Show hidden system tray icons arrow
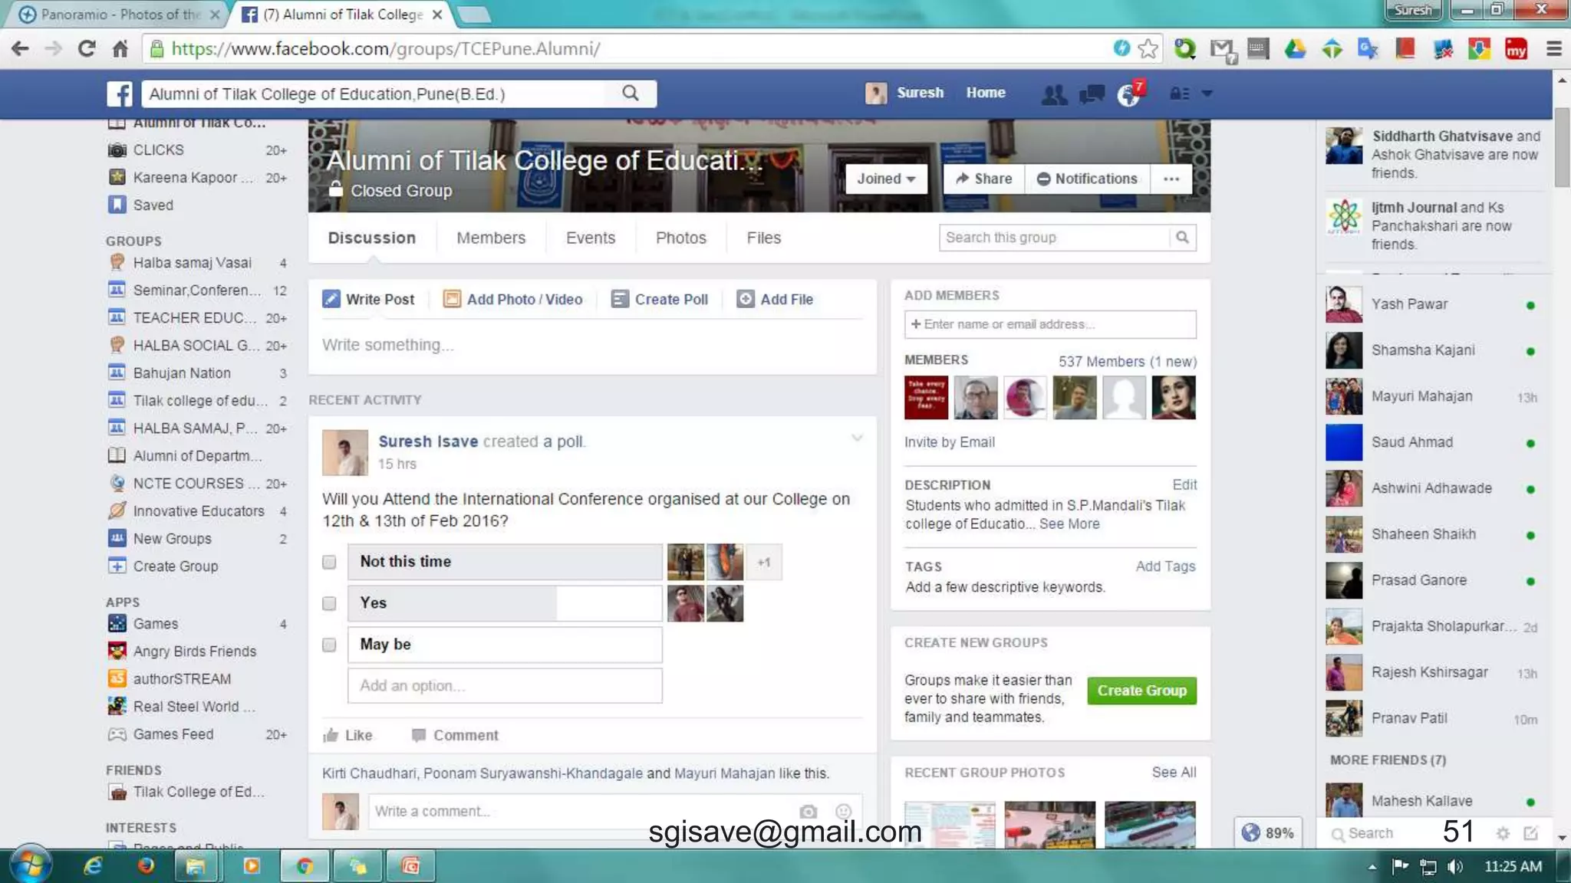Screen dimensions: 1571x883 (x=1372, y=866)
